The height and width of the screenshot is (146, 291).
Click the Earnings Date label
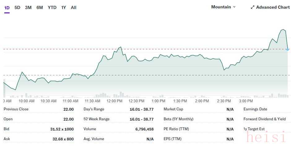pyautogui.click(x=255, y=109)
